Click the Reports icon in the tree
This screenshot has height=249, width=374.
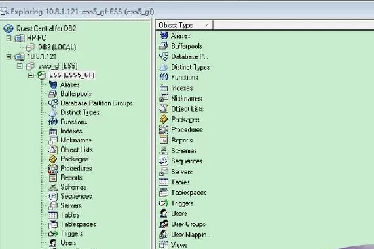pos(53,178)
